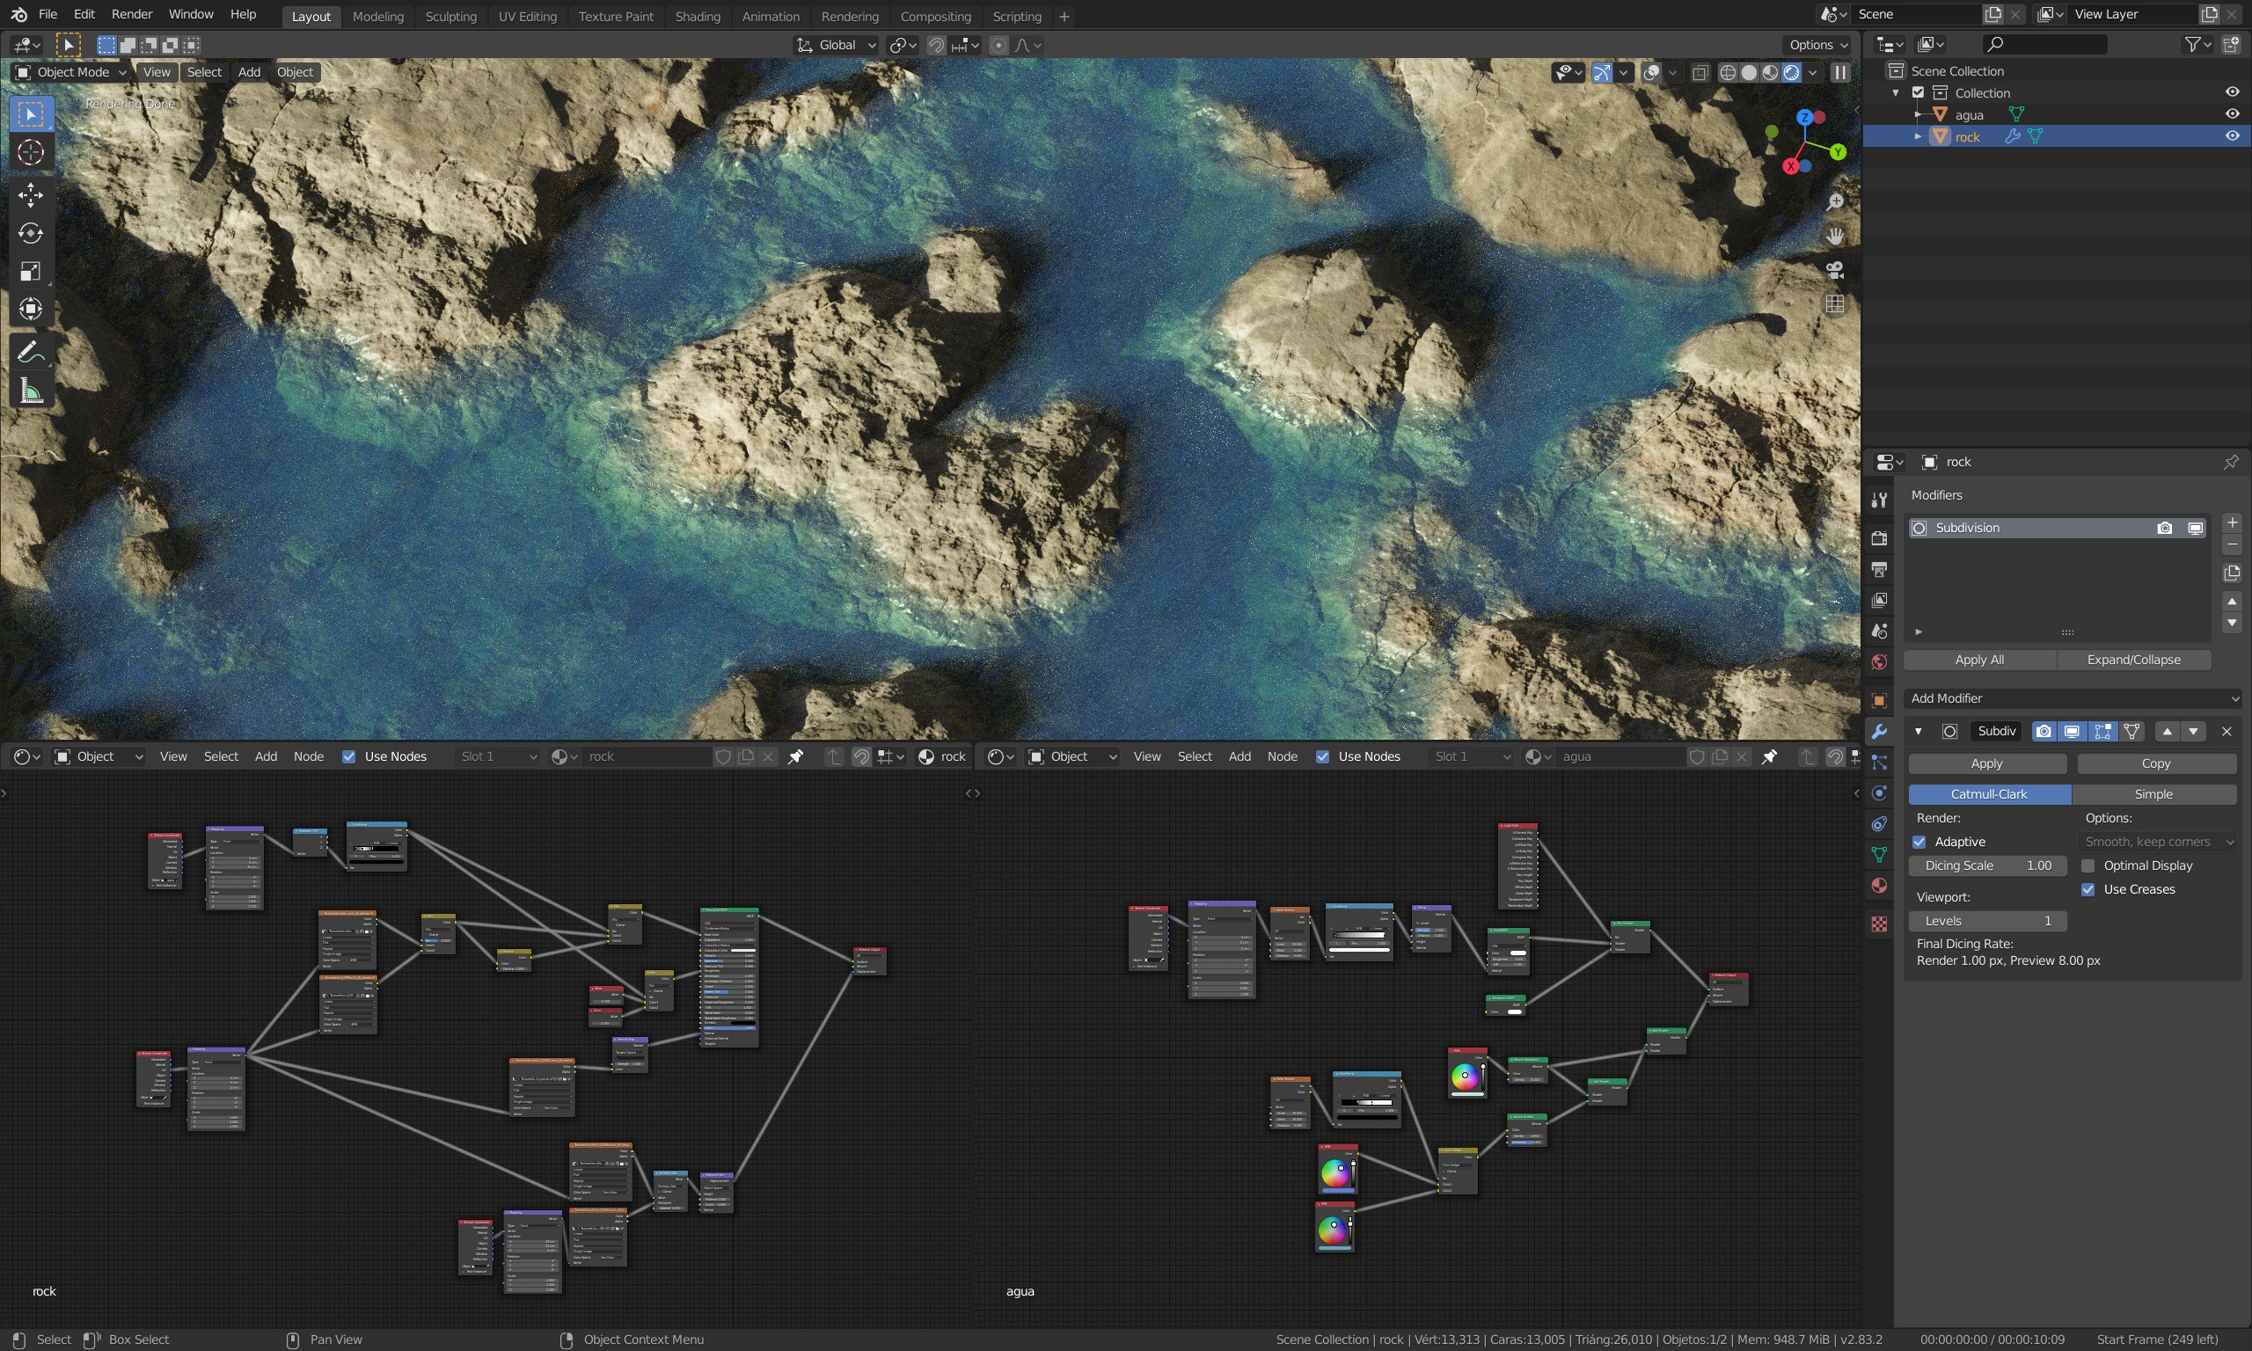2252x1351 pixels.
Task: Select the Measure tool
Action: click(x=30, y=391)
